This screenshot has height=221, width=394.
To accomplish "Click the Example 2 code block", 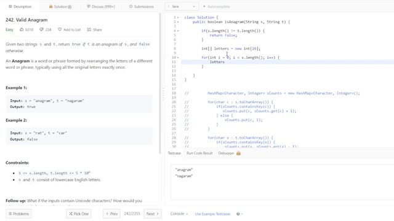I will (79, 136).
